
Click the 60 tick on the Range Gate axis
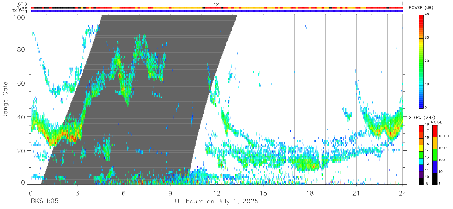click(22, 83)
